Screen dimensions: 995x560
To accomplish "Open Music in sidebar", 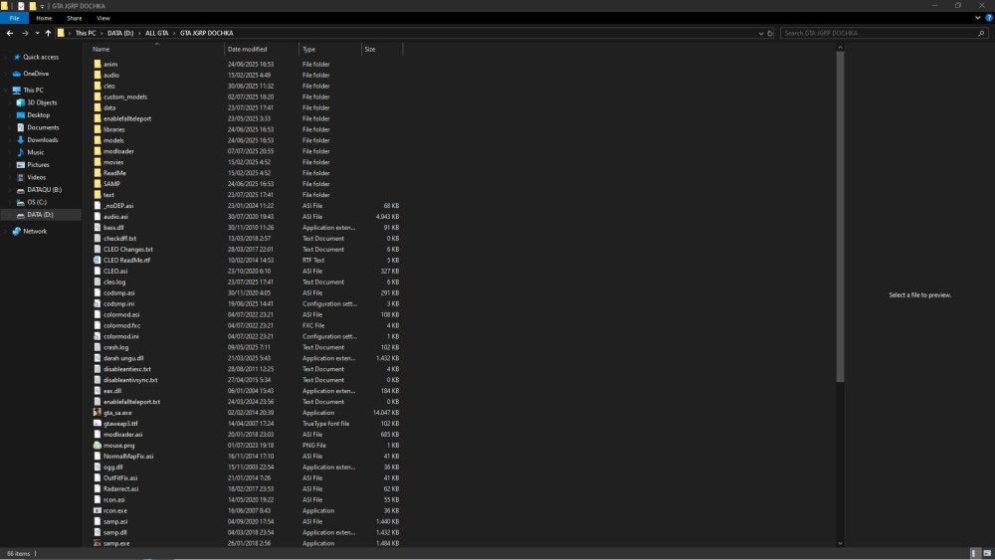I will (x=36, y=152).
